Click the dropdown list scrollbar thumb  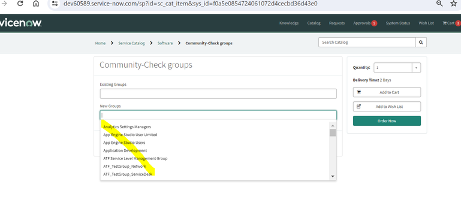[333, 133]
